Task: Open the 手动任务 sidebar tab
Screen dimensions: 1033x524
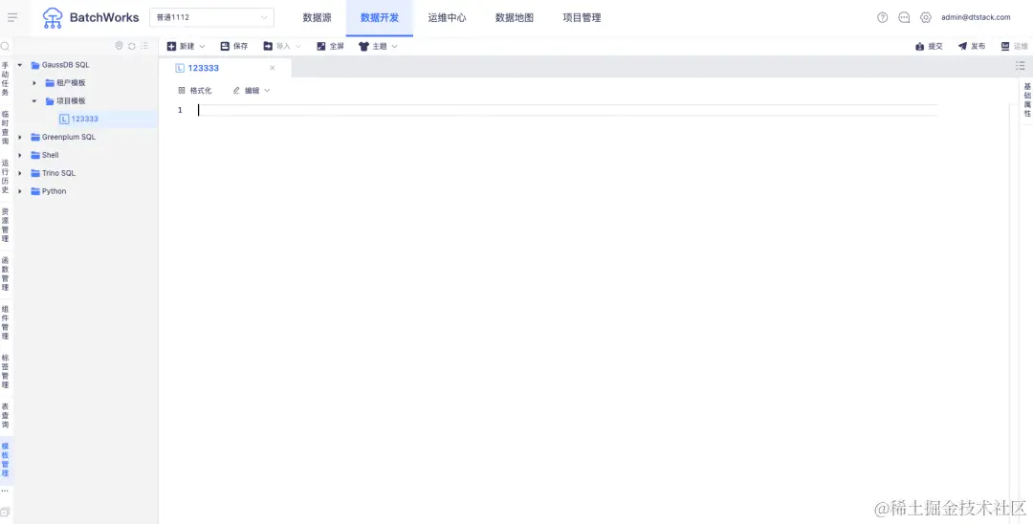Action: [6, 79]
